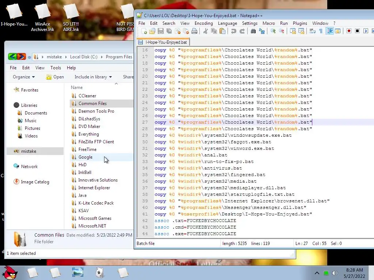
Task: Toggle the Show Indent Guide icon
Action: [x=330, y=31]
